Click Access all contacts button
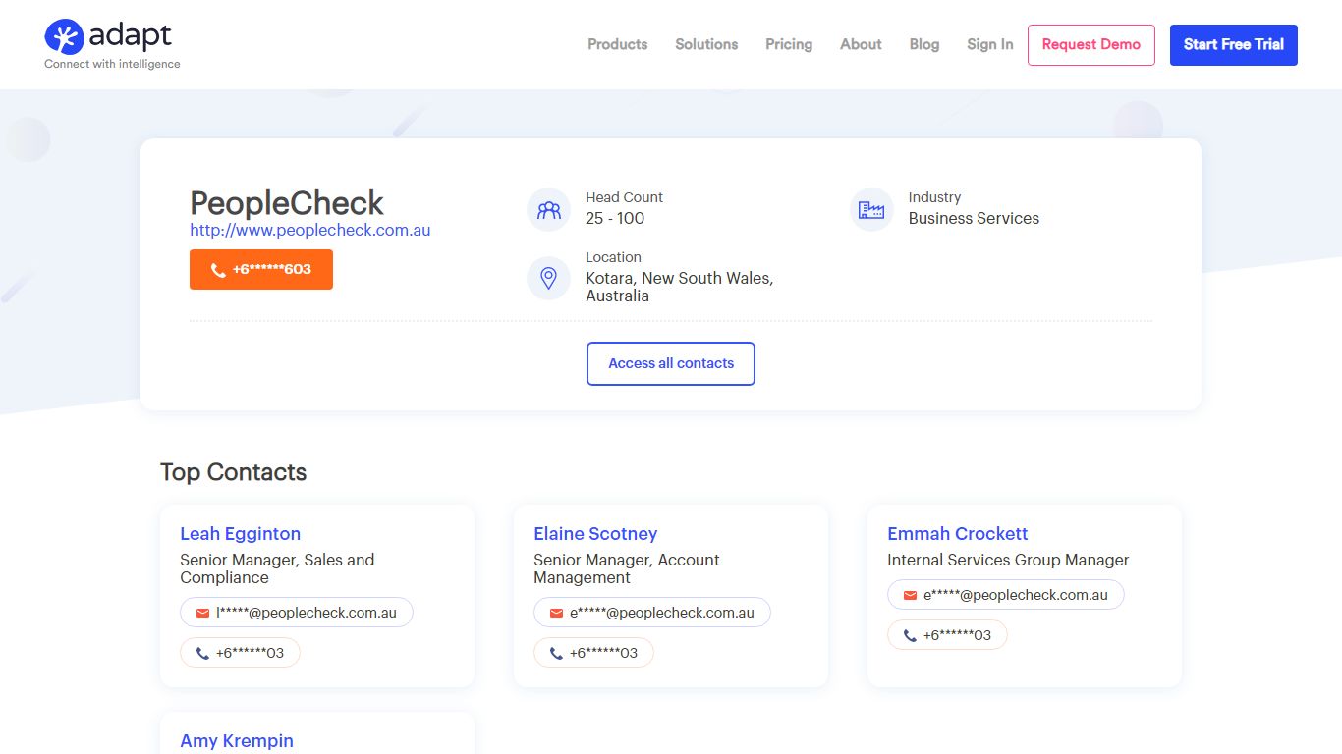 point(671,363)
